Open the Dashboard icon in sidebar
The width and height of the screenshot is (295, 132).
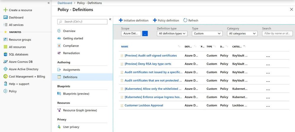point(6,17)
